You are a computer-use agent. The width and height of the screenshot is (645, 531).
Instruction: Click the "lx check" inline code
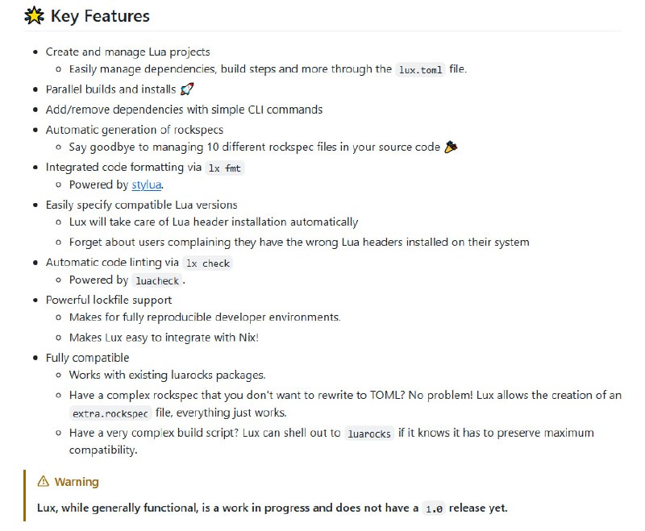(208, 263)
